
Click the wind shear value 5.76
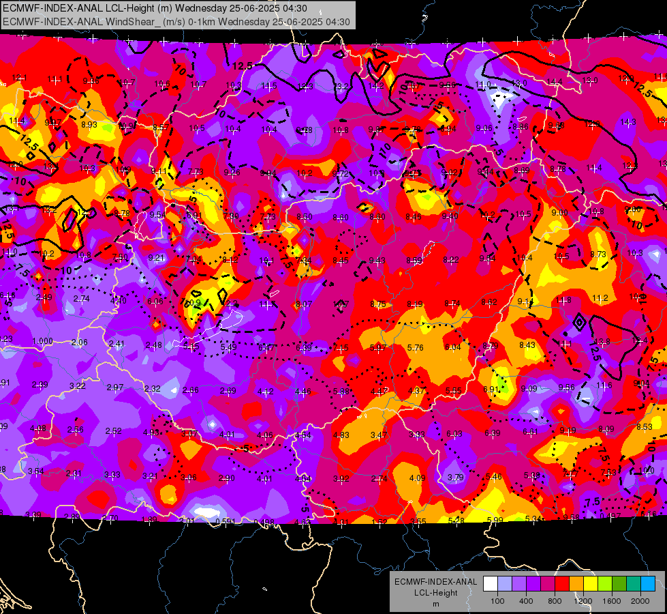click(415, 348)
